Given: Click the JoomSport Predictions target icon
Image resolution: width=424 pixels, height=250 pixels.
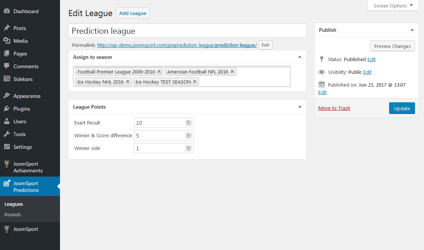Looking at the screenshot, I should pyautogui.click(x=7, y=183).
